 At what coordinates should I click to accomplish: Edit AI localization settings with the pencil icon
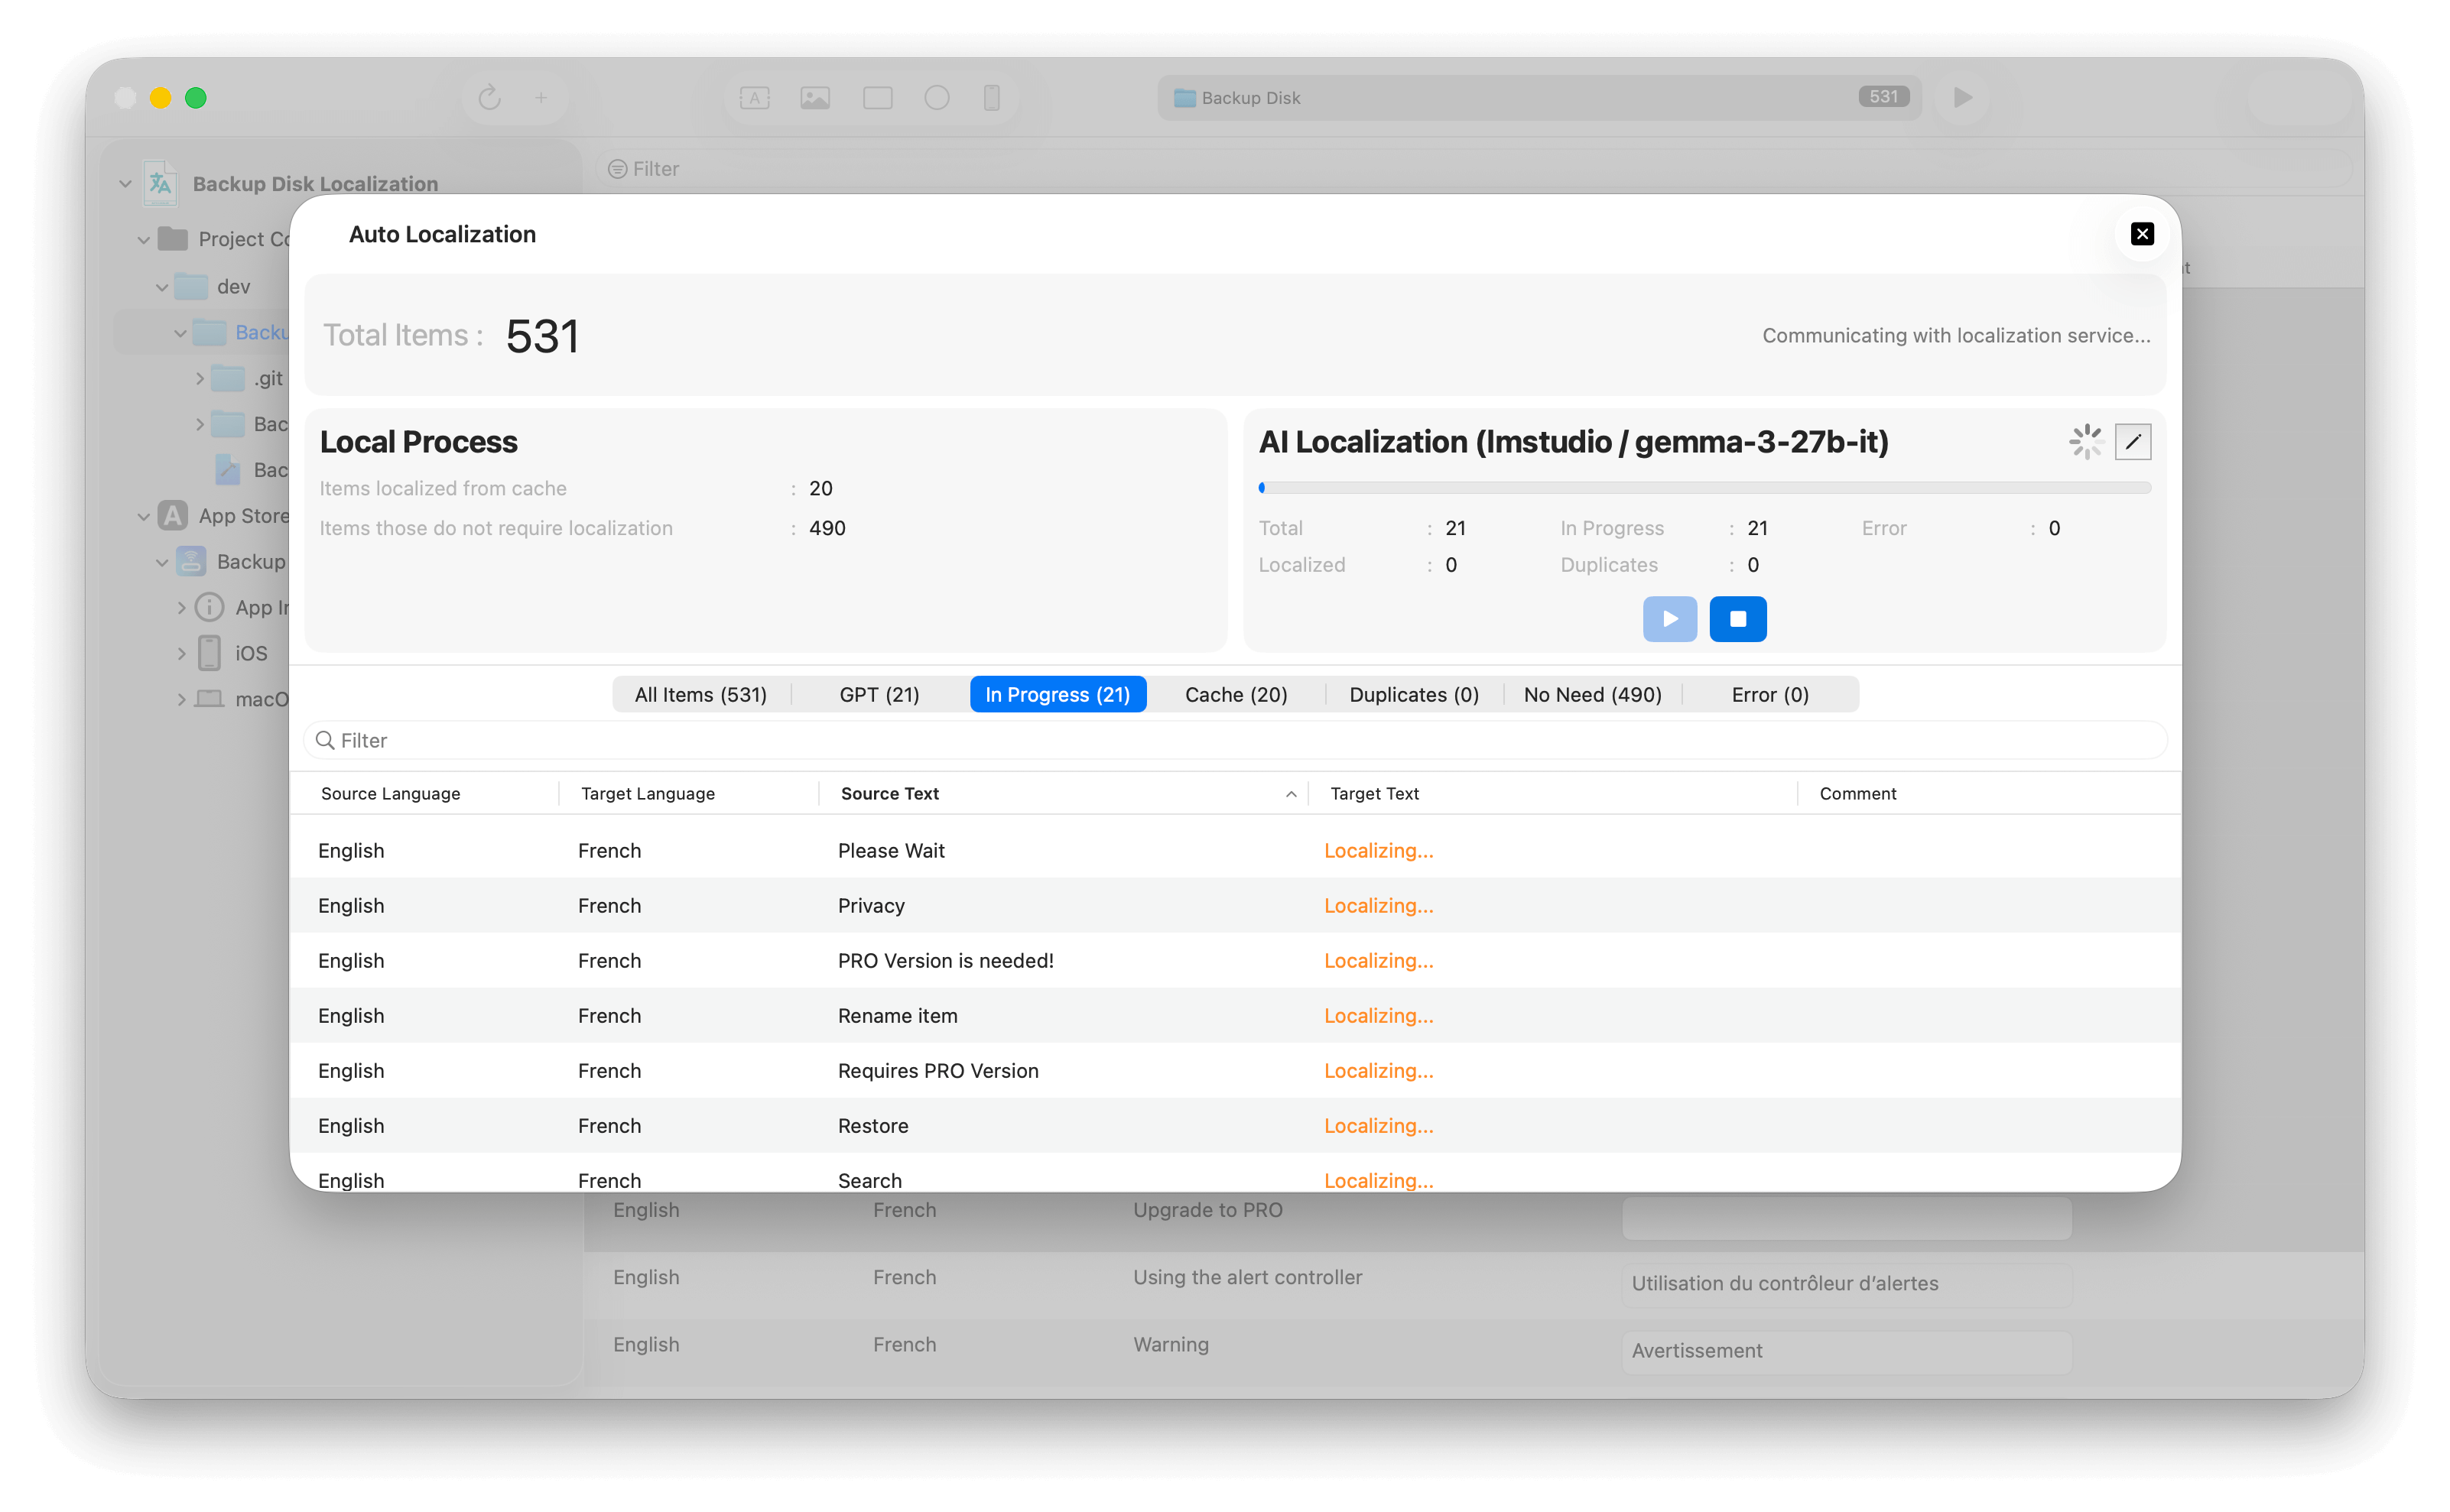click(x=2132, y=442)
